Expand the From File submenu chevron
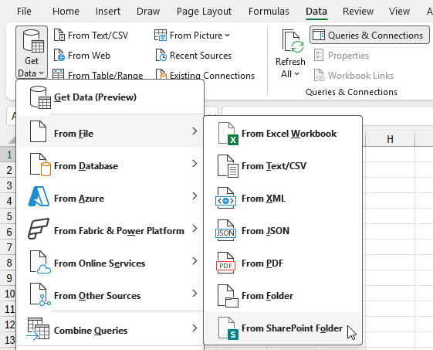 click(195, 131)
